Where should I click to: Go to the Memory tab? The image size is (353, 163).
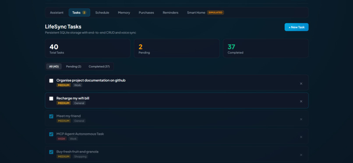pos(124,13)
